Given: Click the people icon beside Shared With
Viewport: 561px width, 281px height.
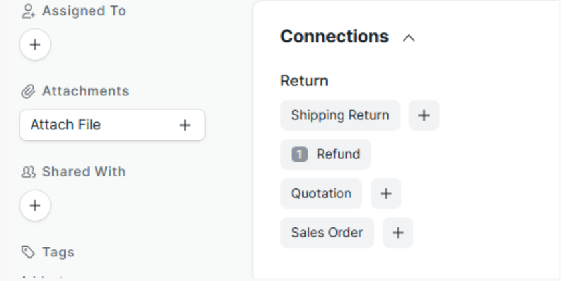Looking at the screenshot, I should (28, 172).
